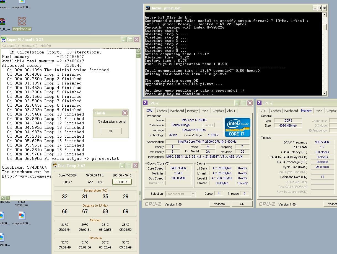Click the console scrollbar down arrow
337x254 pixels.
click(x=325, y=93)
